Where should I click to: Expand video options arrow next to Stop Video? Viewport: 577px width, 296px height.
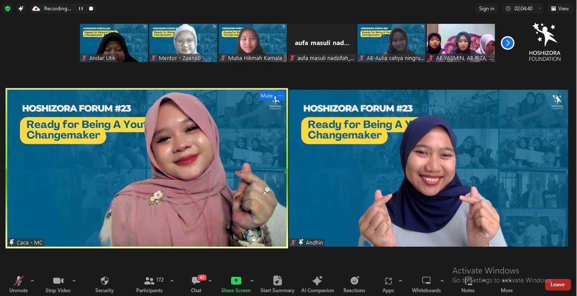click(x=74, y=281)
